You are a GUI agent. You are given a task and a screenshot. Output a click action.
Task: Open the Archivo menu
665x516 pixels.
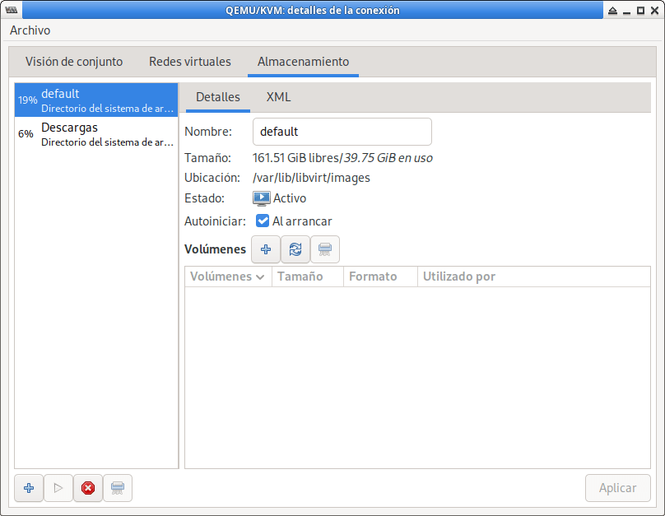(30, 30)
